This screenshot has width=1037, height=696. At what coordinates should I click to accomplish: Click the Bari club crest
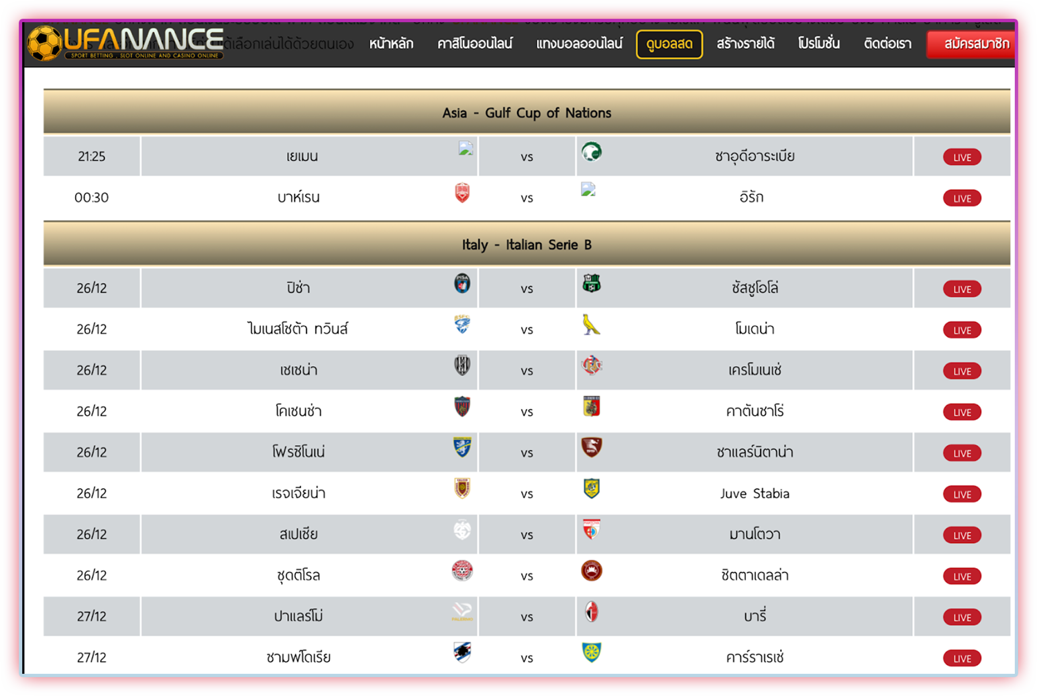pyautogui.click(x=591, y=612)
